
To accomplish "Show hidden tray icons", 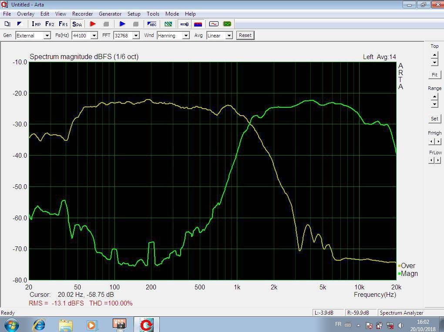I will (359, 325).
